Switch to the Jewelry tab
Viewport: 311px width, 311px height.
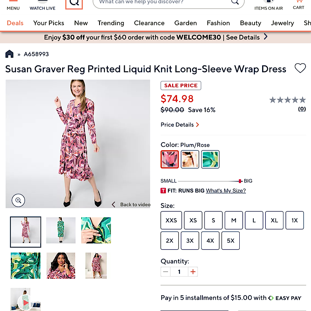(x=282, y=23)
